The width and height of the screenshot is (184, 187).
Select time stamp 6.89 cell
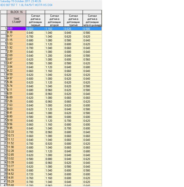click(x=16, y=97)
